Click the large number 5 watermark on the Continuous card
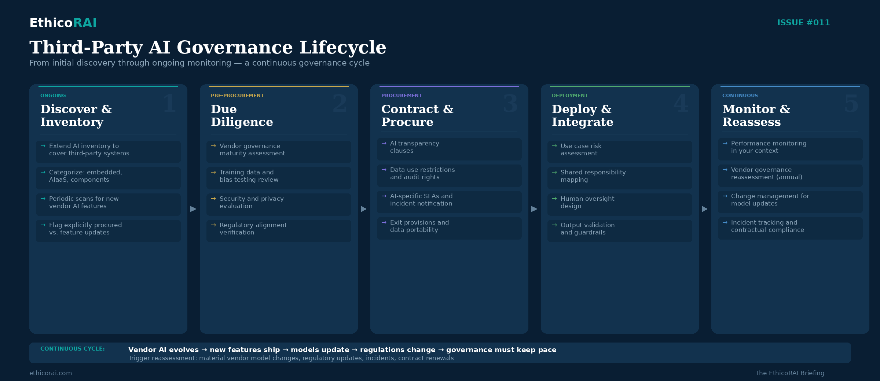This screenshot has width=880, height=381. click(851, 104)
